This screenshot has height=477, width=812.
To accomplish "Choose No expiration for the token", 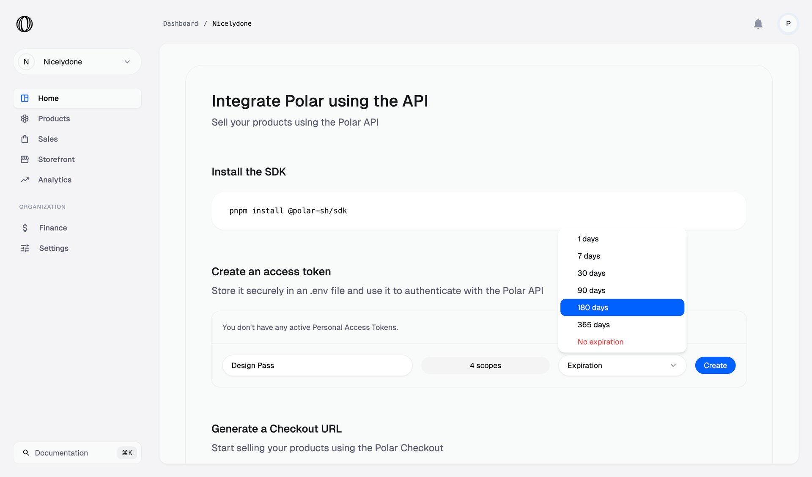I will (600, 342).
